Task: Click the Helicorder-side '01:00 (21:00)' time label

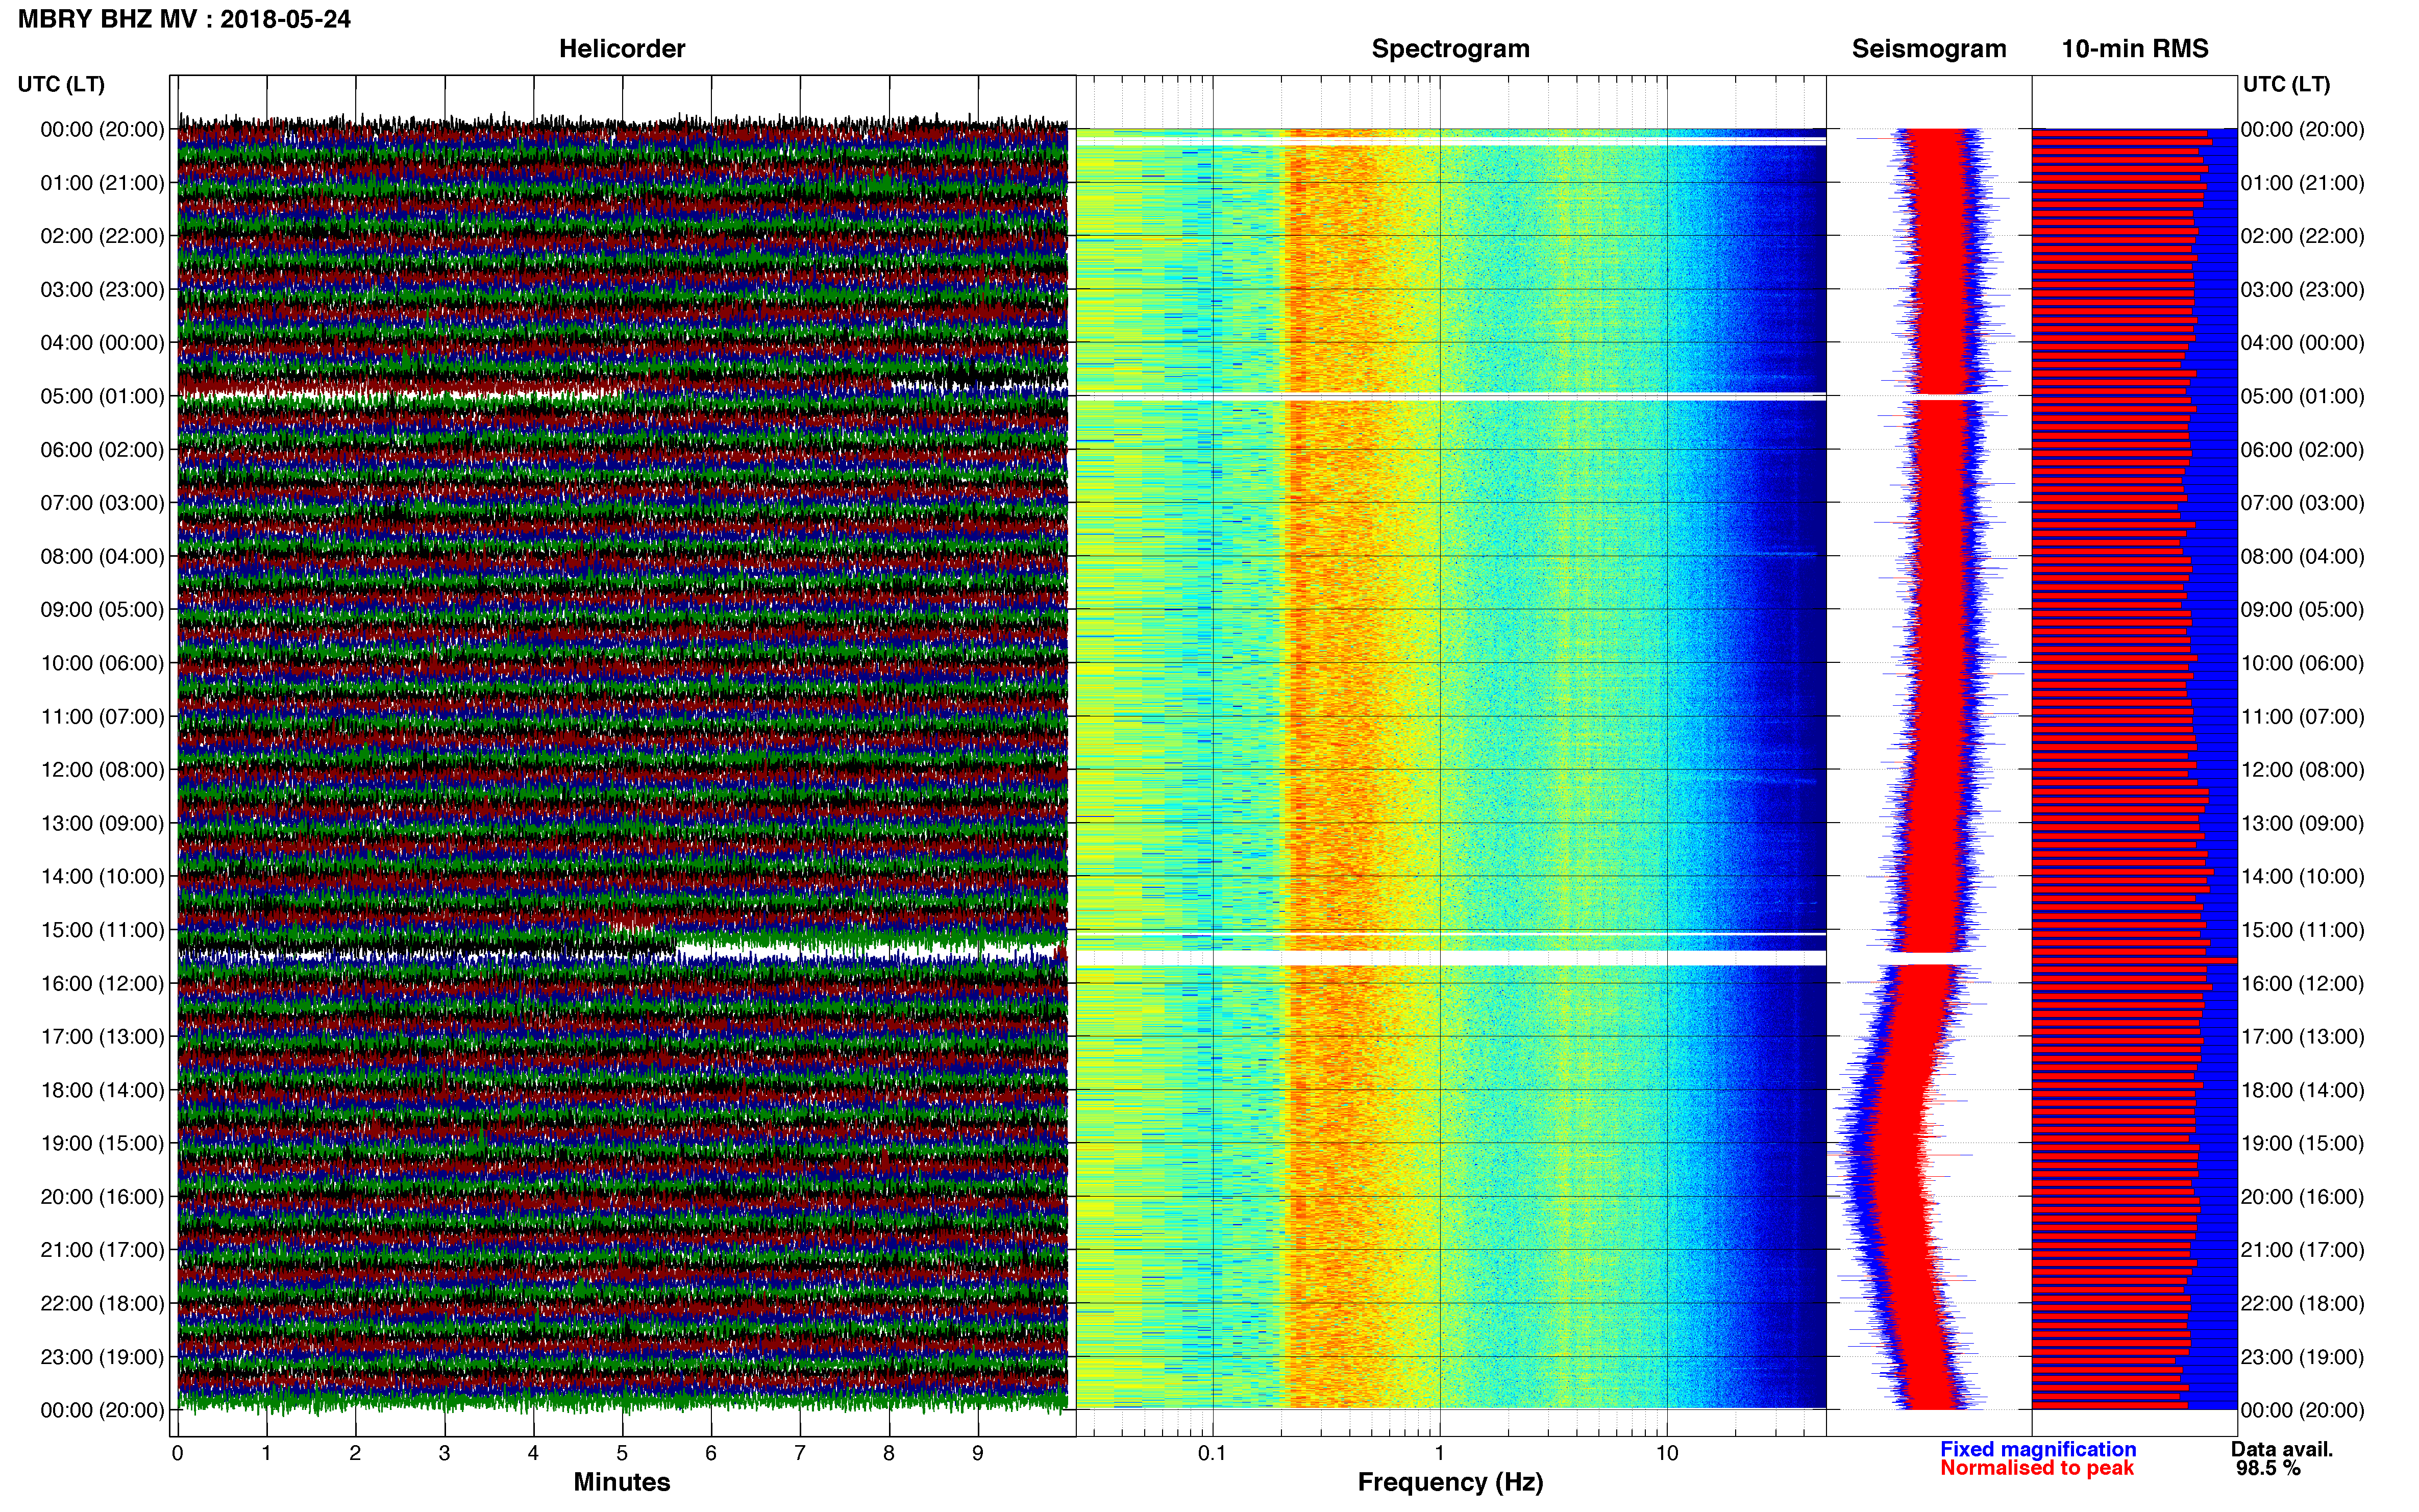Action: click(x=102, y=183)
